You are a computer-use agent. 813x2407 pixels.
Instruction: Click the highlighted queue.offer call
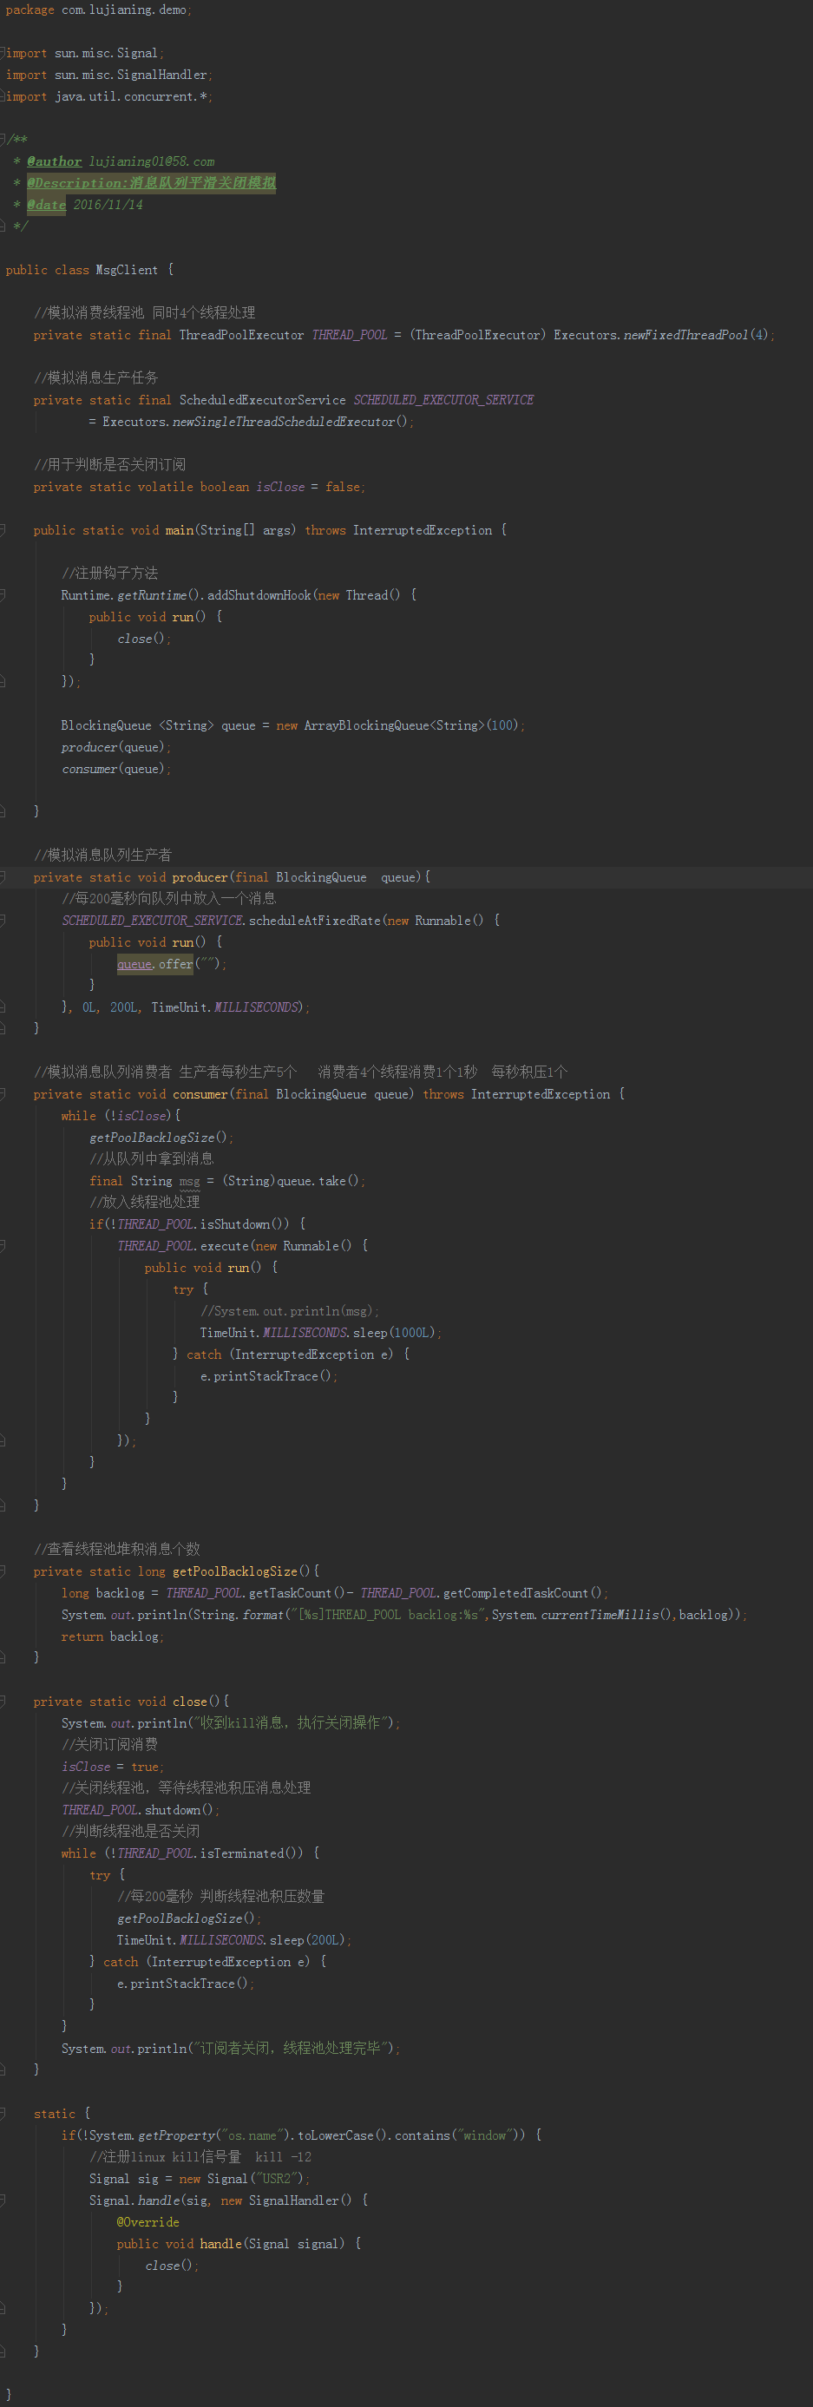[x=155, y=964]
